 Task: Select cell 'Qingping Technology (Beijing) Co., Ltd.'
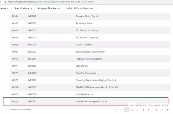(x=96, y=80)
